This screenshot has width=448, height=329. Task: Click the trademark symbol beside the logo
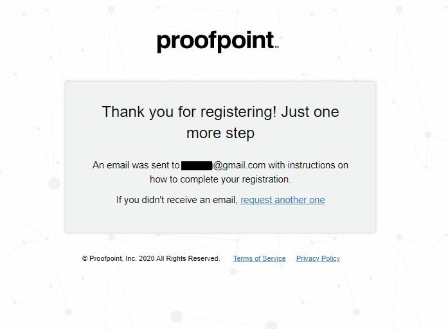tap(276, 48)
